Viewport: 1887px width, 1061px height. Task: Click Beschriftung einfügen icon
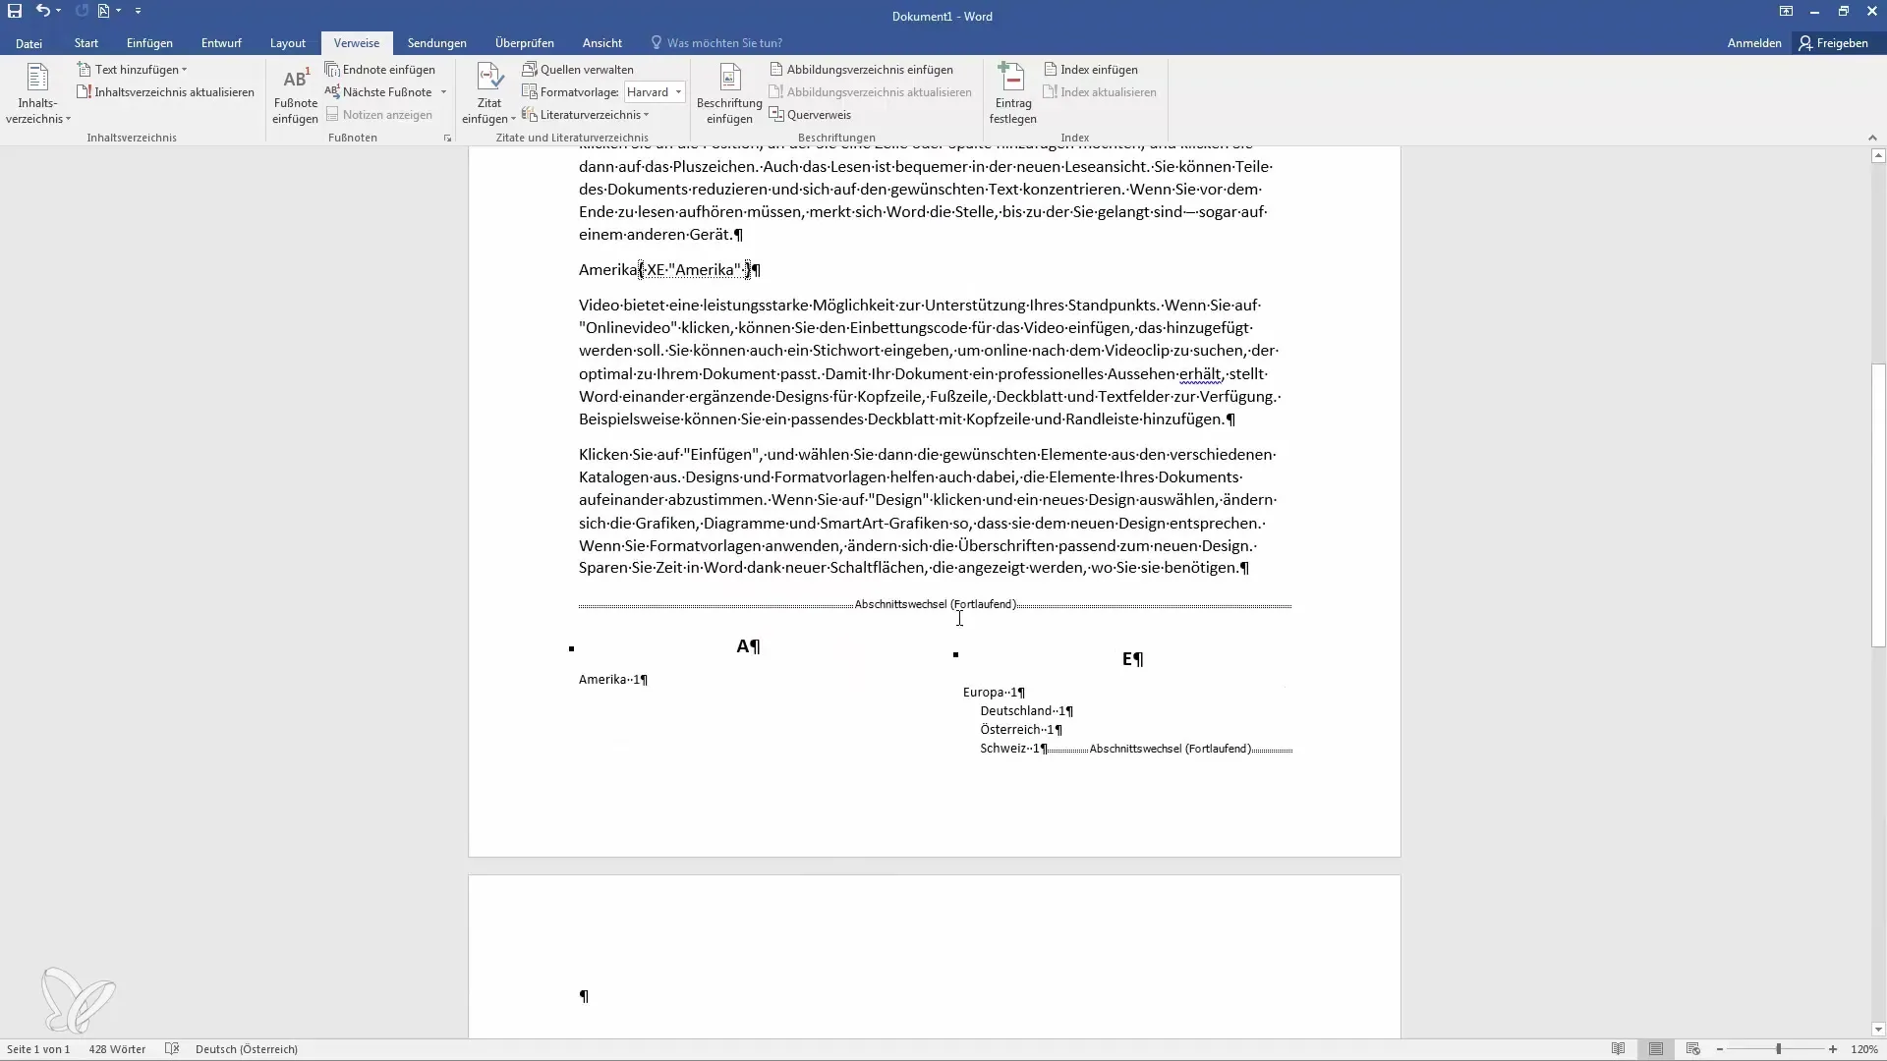coord(729,79)
